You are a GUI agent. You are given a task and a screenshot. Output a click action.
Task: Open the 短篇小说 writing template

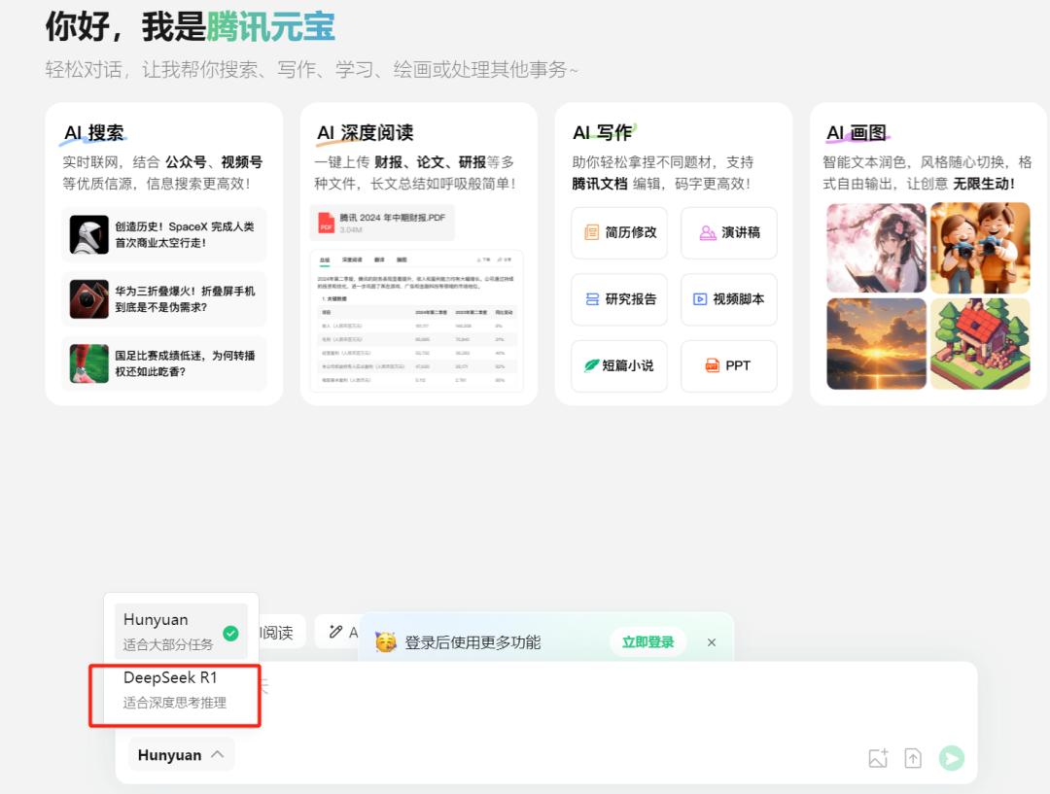click(x=619, y=365)
